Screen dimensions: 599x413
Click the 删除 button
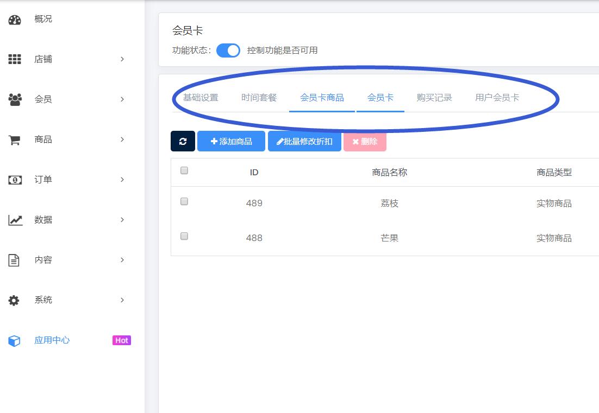[x=365, y=141]
